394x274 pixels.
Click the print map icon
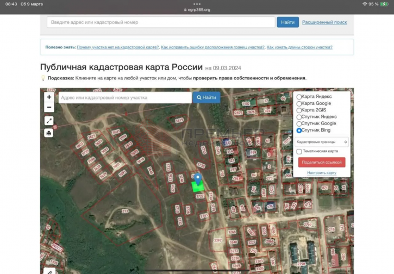(49, 133)
